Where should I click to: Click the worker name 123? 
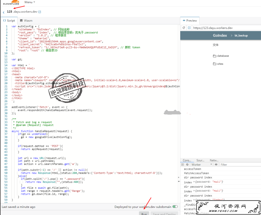[x=9, y=11]
